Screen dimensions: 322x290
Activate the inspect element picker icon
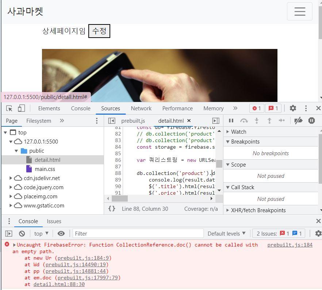9,108
